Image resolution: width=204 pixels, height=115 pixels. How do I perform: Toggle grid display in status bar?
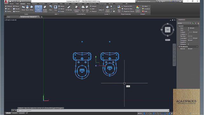(x=144, y=113)
